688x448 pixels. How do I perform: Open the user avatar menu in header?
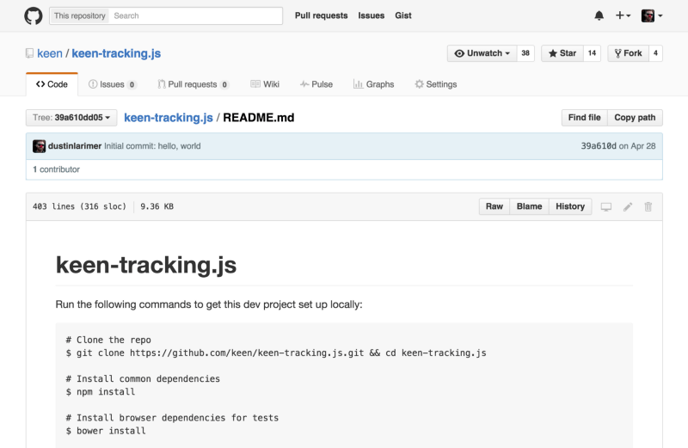pos(652,15)
